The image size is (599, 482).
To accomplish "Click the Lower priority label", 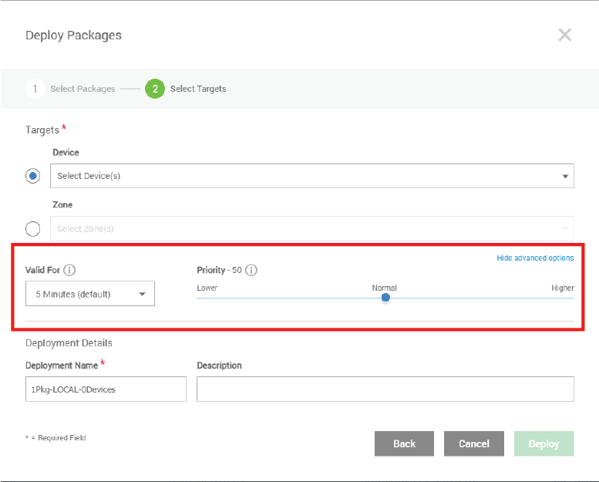I will [207, 288].
